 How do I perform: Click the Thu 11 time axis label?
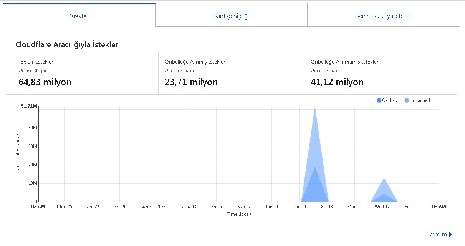click(x=300, y=207)
